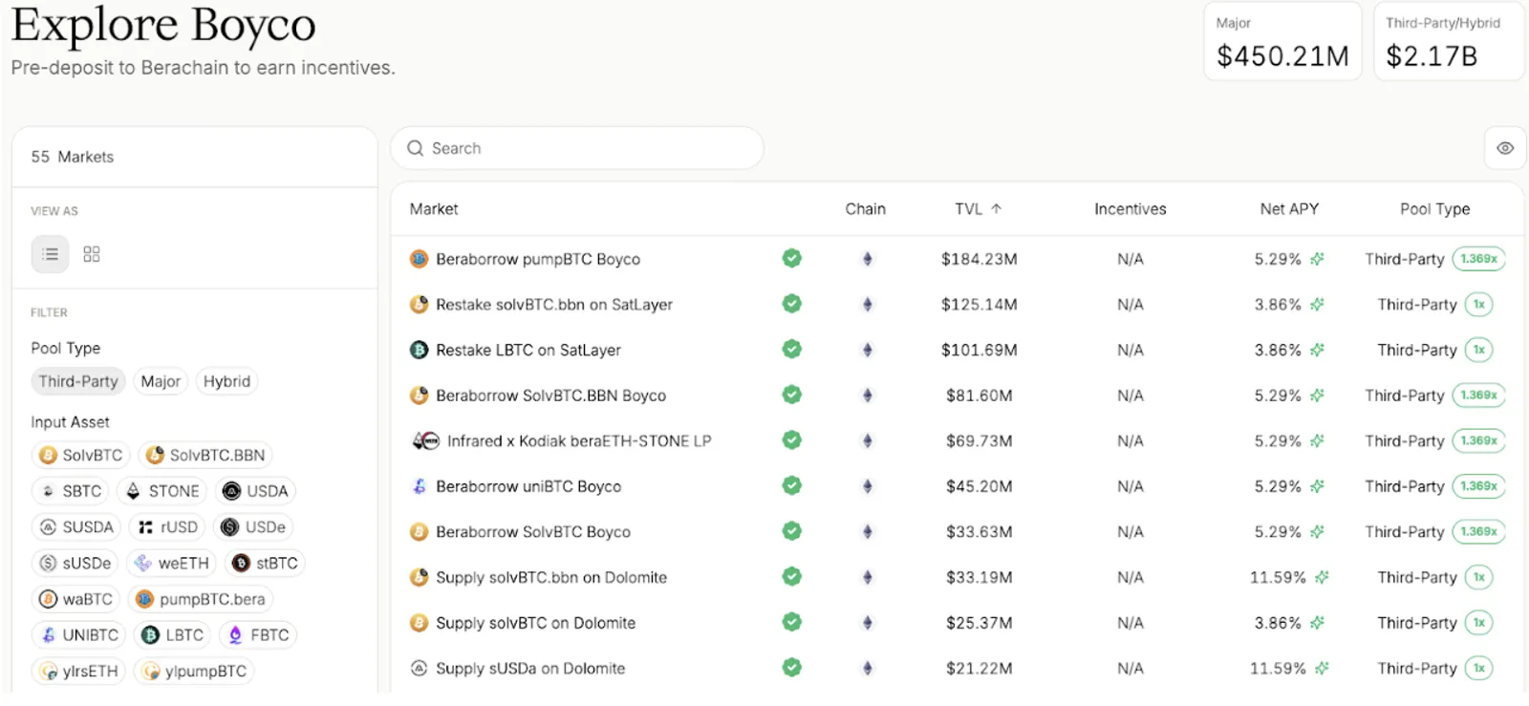The width and height of the screenshot is (1529, 706).
Task: Click verified checkmark for Beraborrow uniBTC Boyco
Action: (792, 485)
